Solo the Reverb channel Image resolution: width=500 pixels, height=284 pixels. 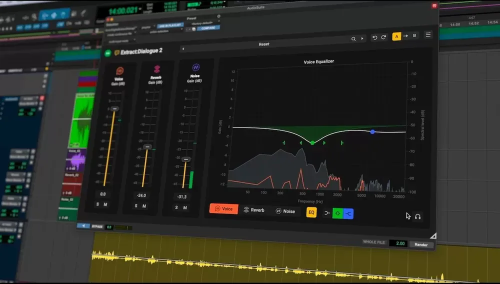click(x=136, y=206)
